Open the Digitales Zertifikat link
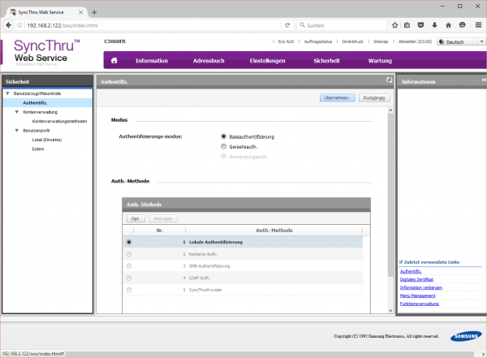Image resolution: width=487 pixels, height=358 pixels. pyautogui.click(x=419, y=278)
